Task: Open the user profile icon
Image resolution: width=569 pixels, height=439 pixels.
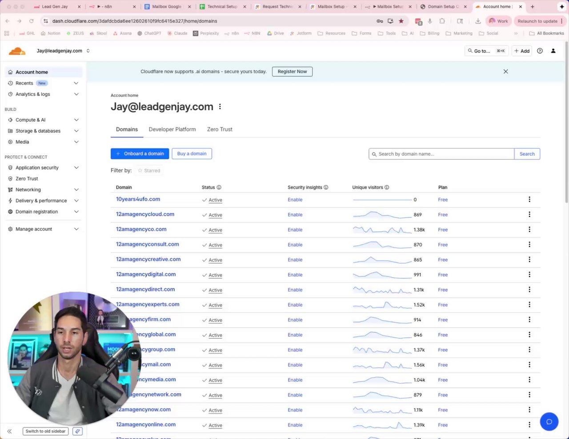Action: (553, 51)
